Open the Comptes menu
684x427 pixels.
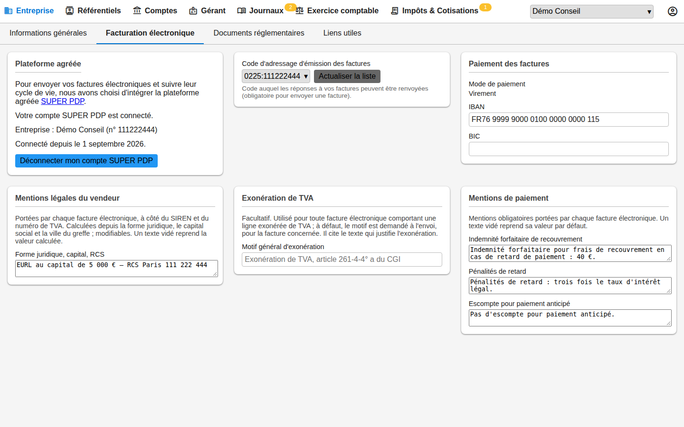(155, 10)
